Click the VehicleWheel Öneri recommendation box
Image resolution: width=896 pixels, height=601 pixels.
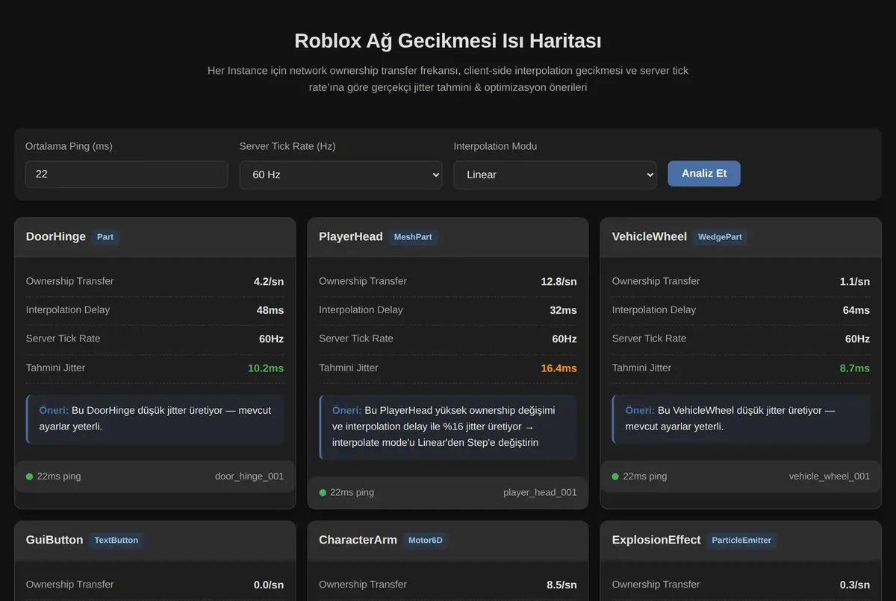[741, 419]
